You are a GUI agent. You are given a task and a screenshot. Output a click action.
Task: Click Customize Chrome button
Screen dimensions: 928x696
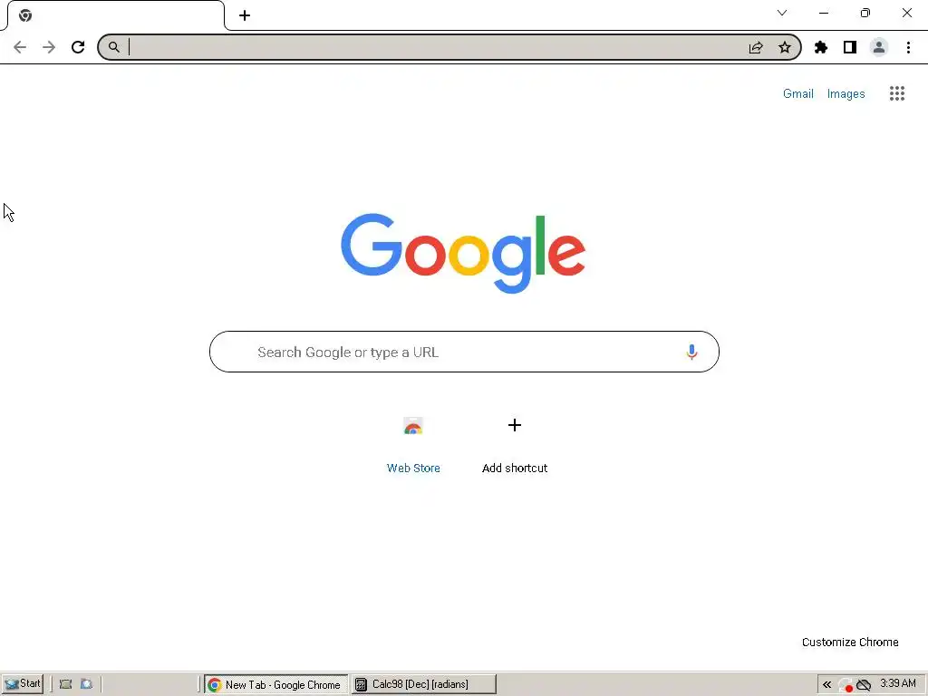[x=850, y=643]
